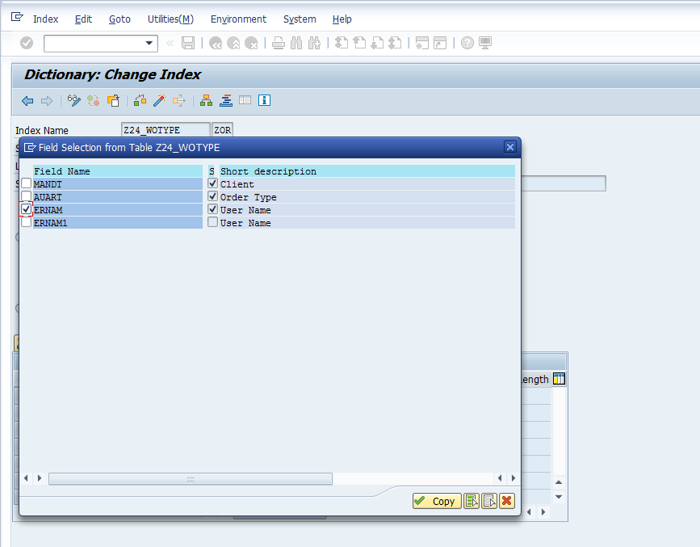Select the Display/Change pencil icon
The height and width of the screenshot is (547, 700).
click(x=73, y=100)
